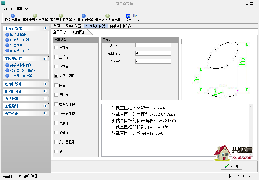Check the 物料堆体积一 checkbox
The image size is (259, 180).
(56, 104)
